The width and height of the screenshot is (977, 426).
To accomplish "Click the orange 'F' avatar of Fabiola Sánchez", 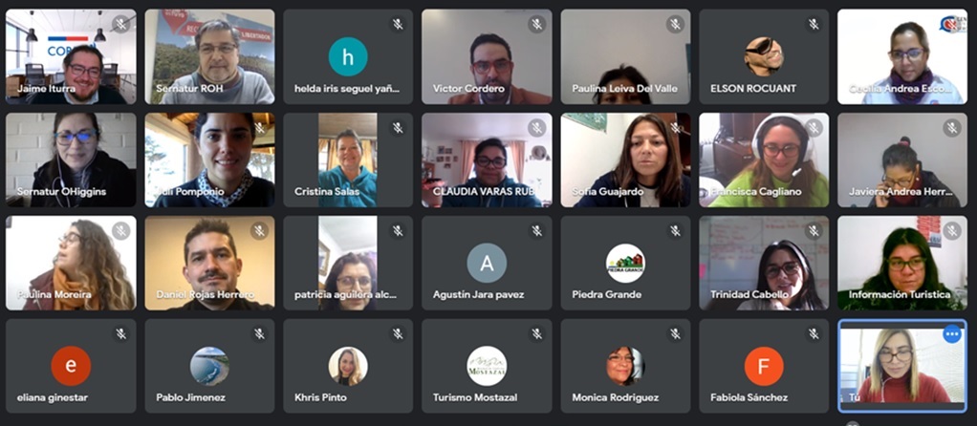I will tap(764, 366).
